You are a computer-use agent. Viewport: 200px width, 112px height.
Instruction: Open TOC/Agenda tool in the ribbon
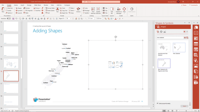(x=29, y=11)
